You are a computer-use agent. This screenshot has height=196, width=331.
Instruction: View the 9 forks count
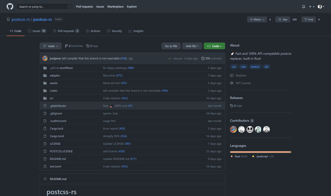(319, 19)
